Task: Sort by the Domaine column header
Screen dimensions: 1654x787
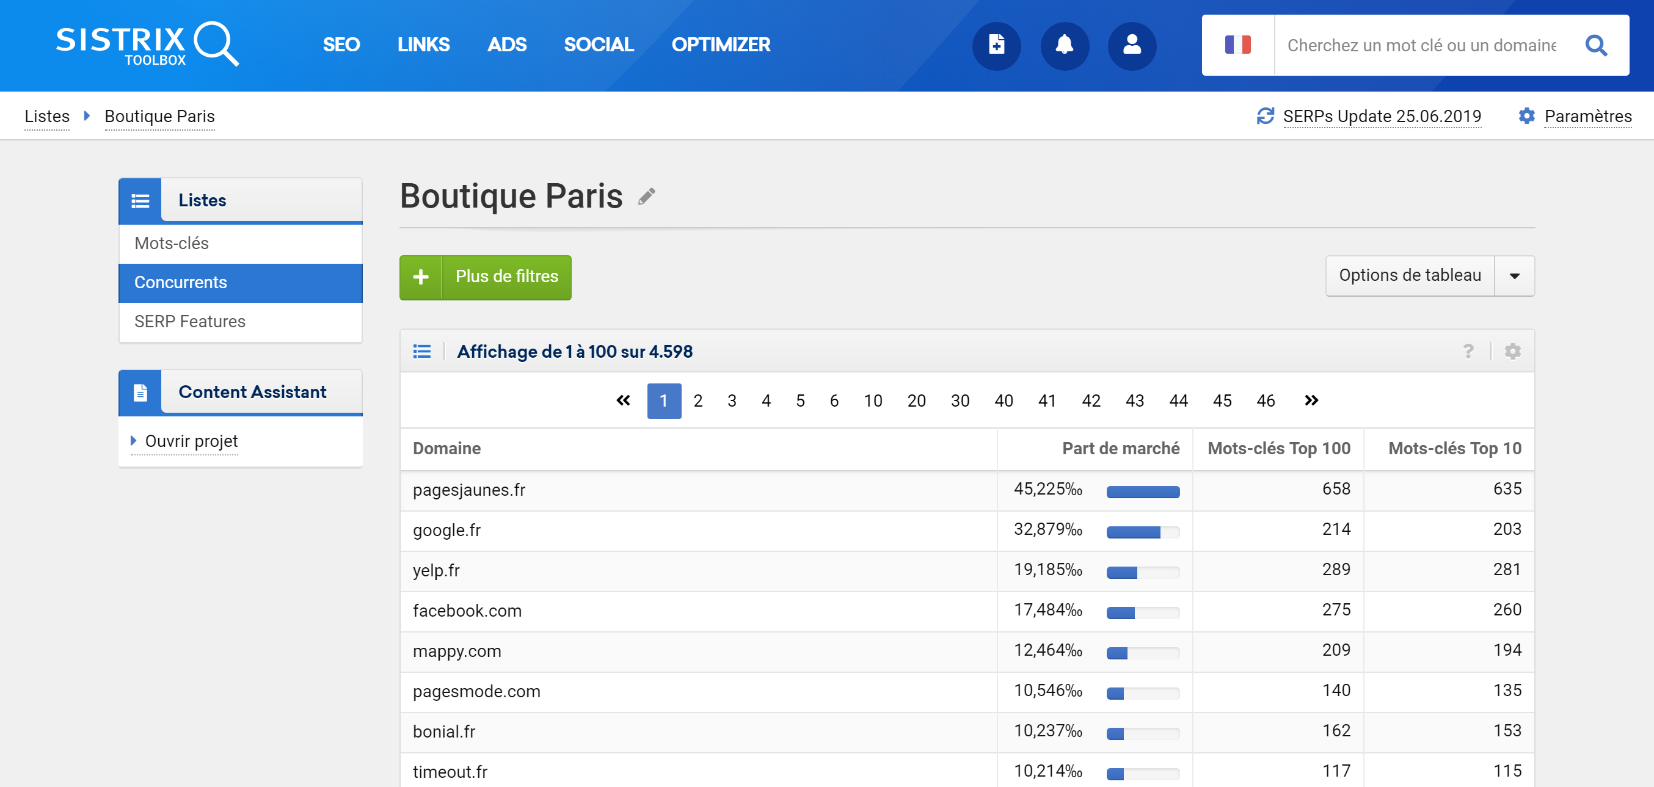Action: point(446,448)
